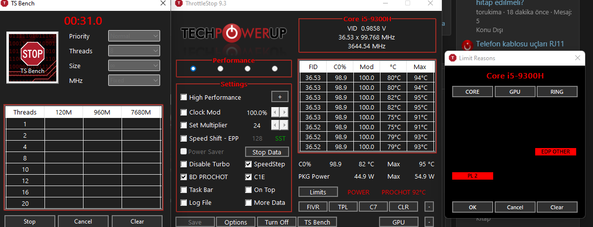The image size is (593, 227).
Task: Decrease Set Multiplier with left arrow
Action: click(276, 125)
